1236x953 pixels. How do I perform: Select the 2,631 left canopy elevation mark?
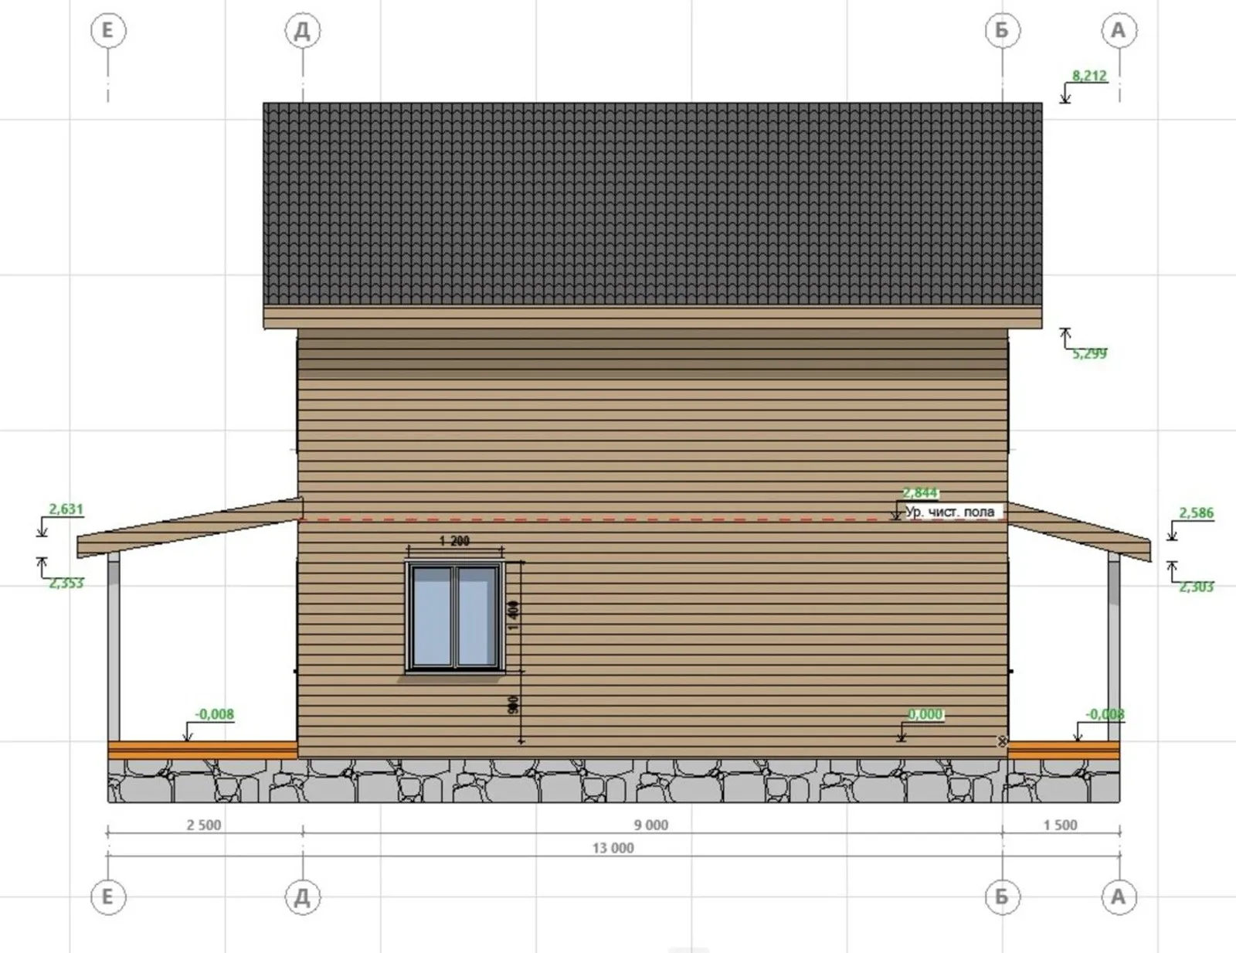[x=66, y=509]
